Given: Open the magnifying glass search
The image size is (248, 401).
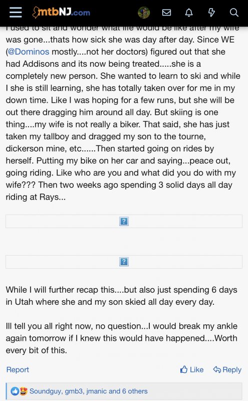Looking at the screenshot, I should click(234, 13).
